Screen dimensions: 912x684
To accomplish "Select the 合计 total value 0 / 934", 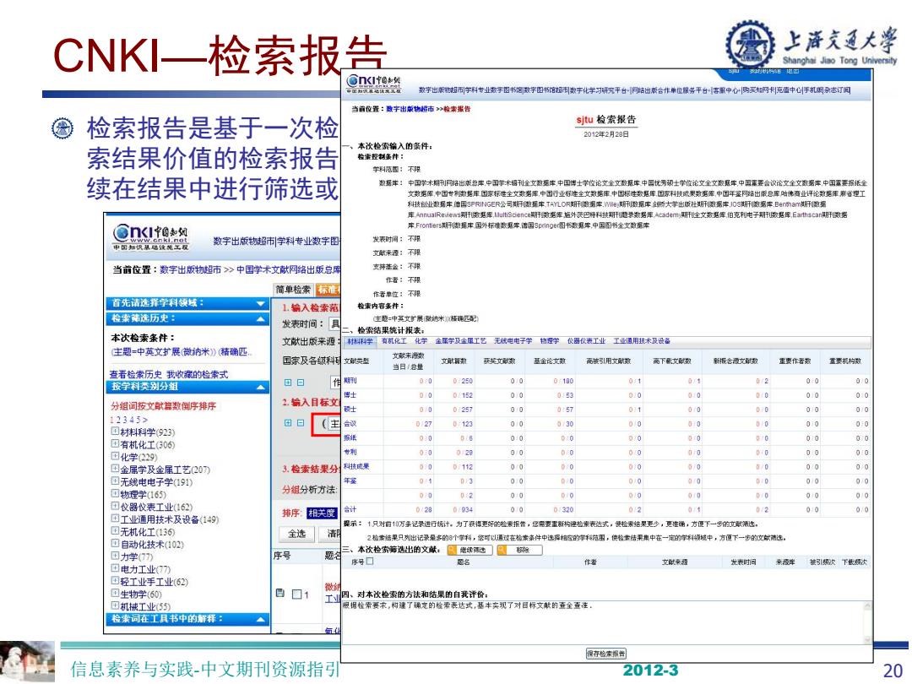I will coord(463,509).
